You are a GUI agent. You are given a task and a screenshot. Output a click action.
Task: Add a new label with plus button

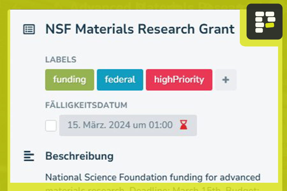tap(225, 80)
